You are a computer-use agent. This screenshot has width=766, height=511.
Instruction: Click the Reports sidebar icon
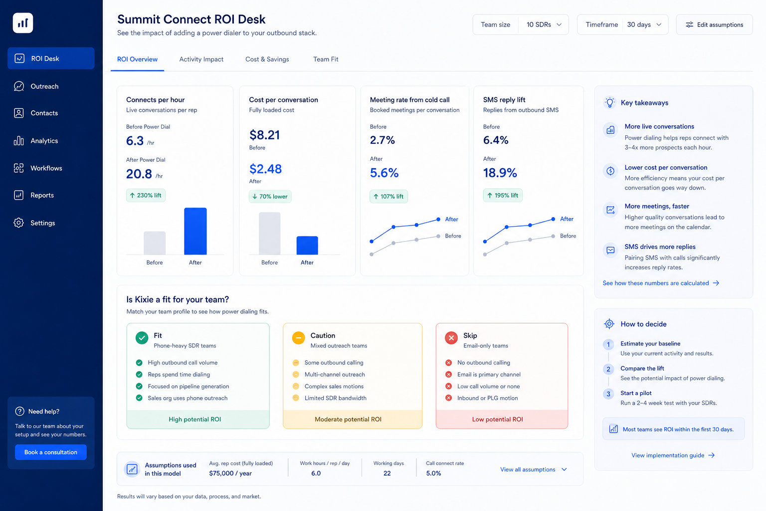[19, 195]
